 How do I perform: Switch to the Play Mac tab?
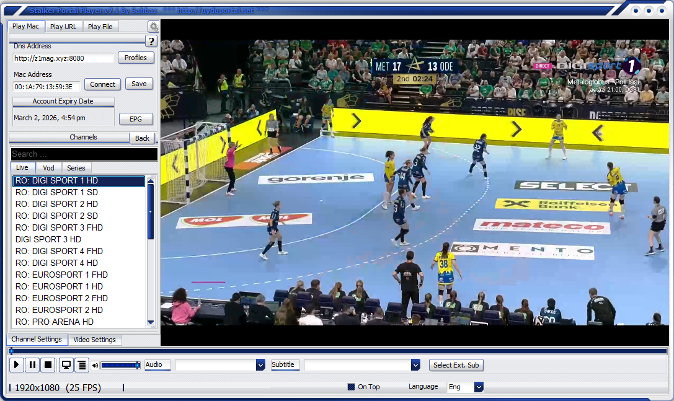tap(26, 26)
